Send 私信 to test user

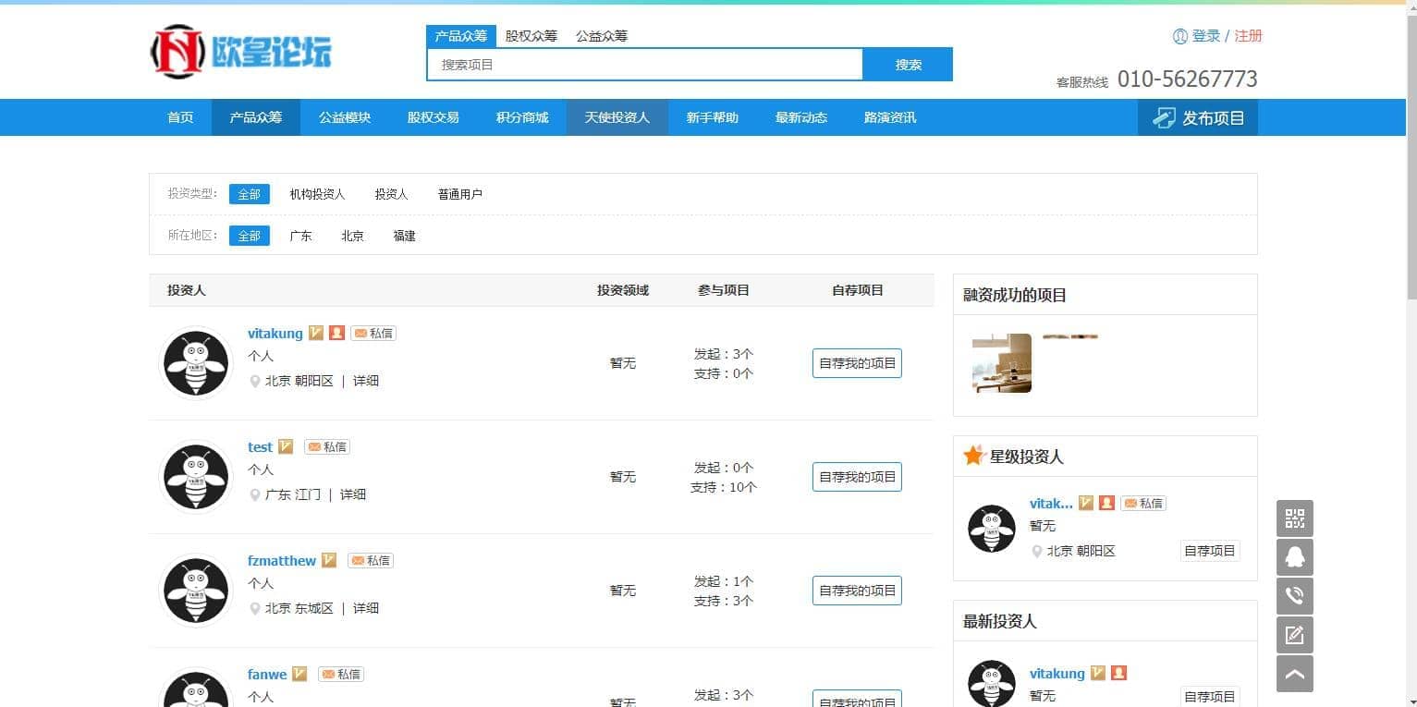point(327,447)
